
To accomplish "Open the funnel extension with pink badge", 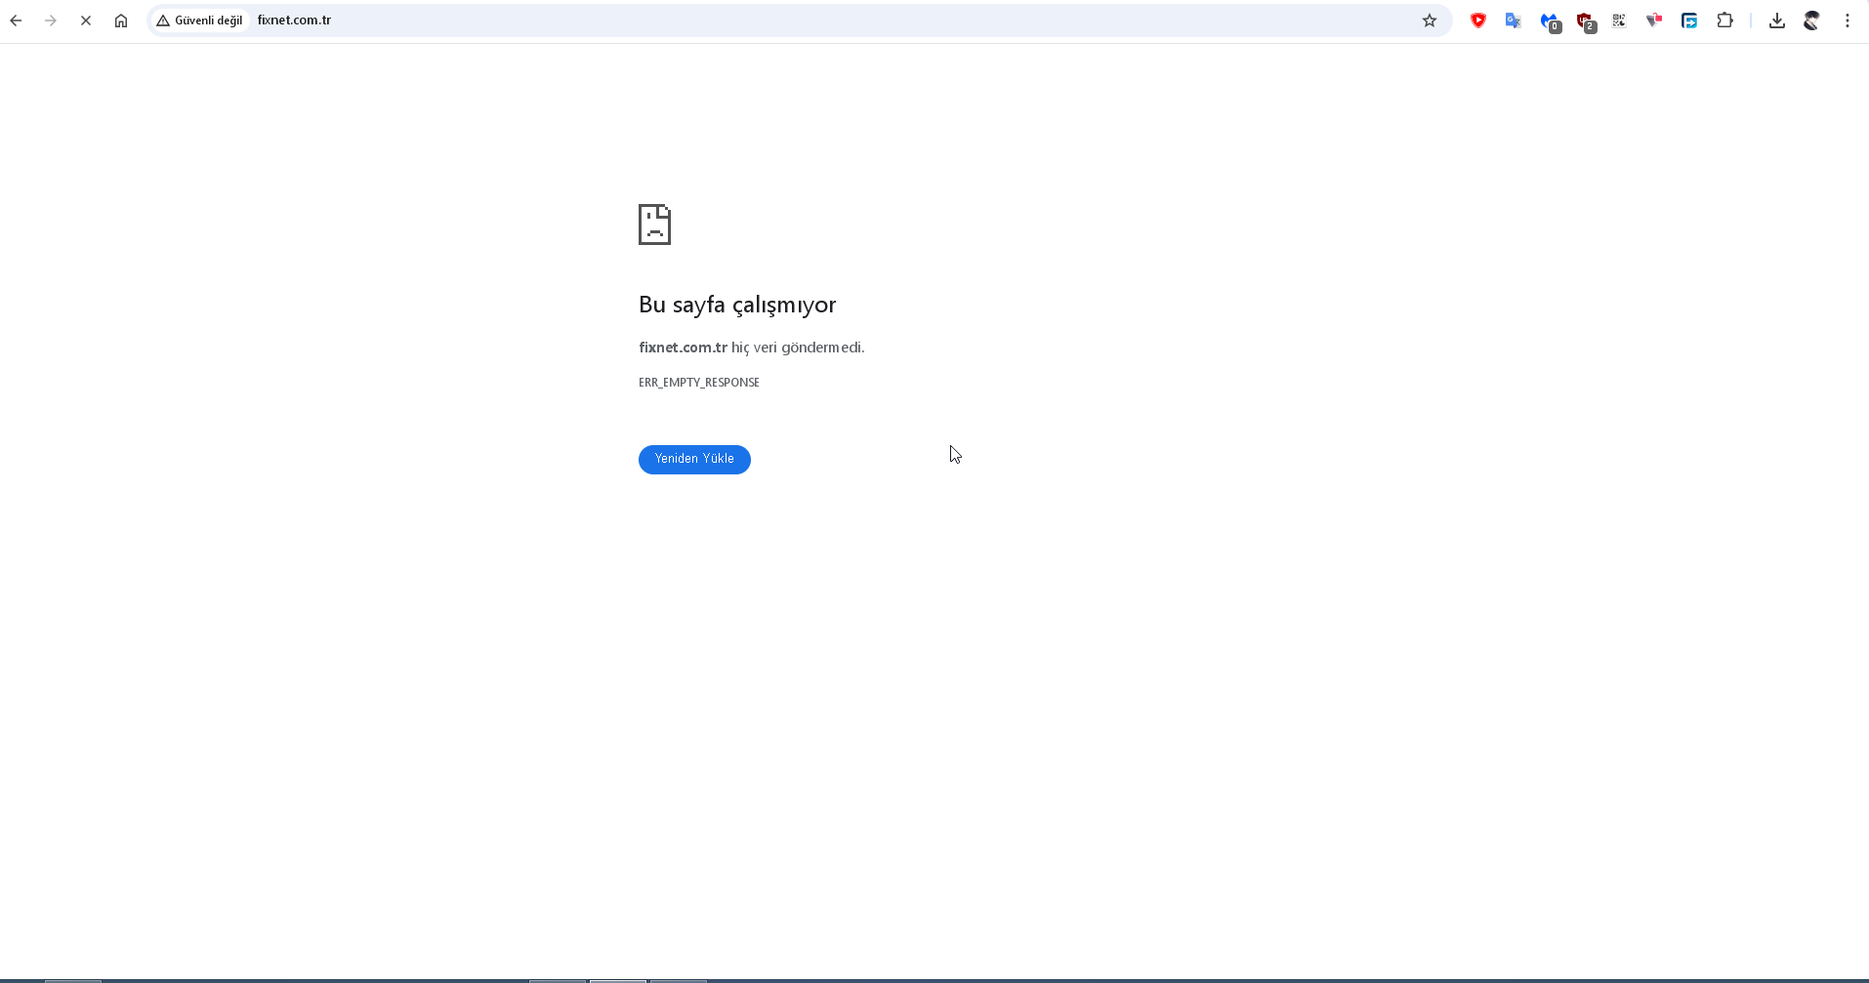I will point(1654,20).
